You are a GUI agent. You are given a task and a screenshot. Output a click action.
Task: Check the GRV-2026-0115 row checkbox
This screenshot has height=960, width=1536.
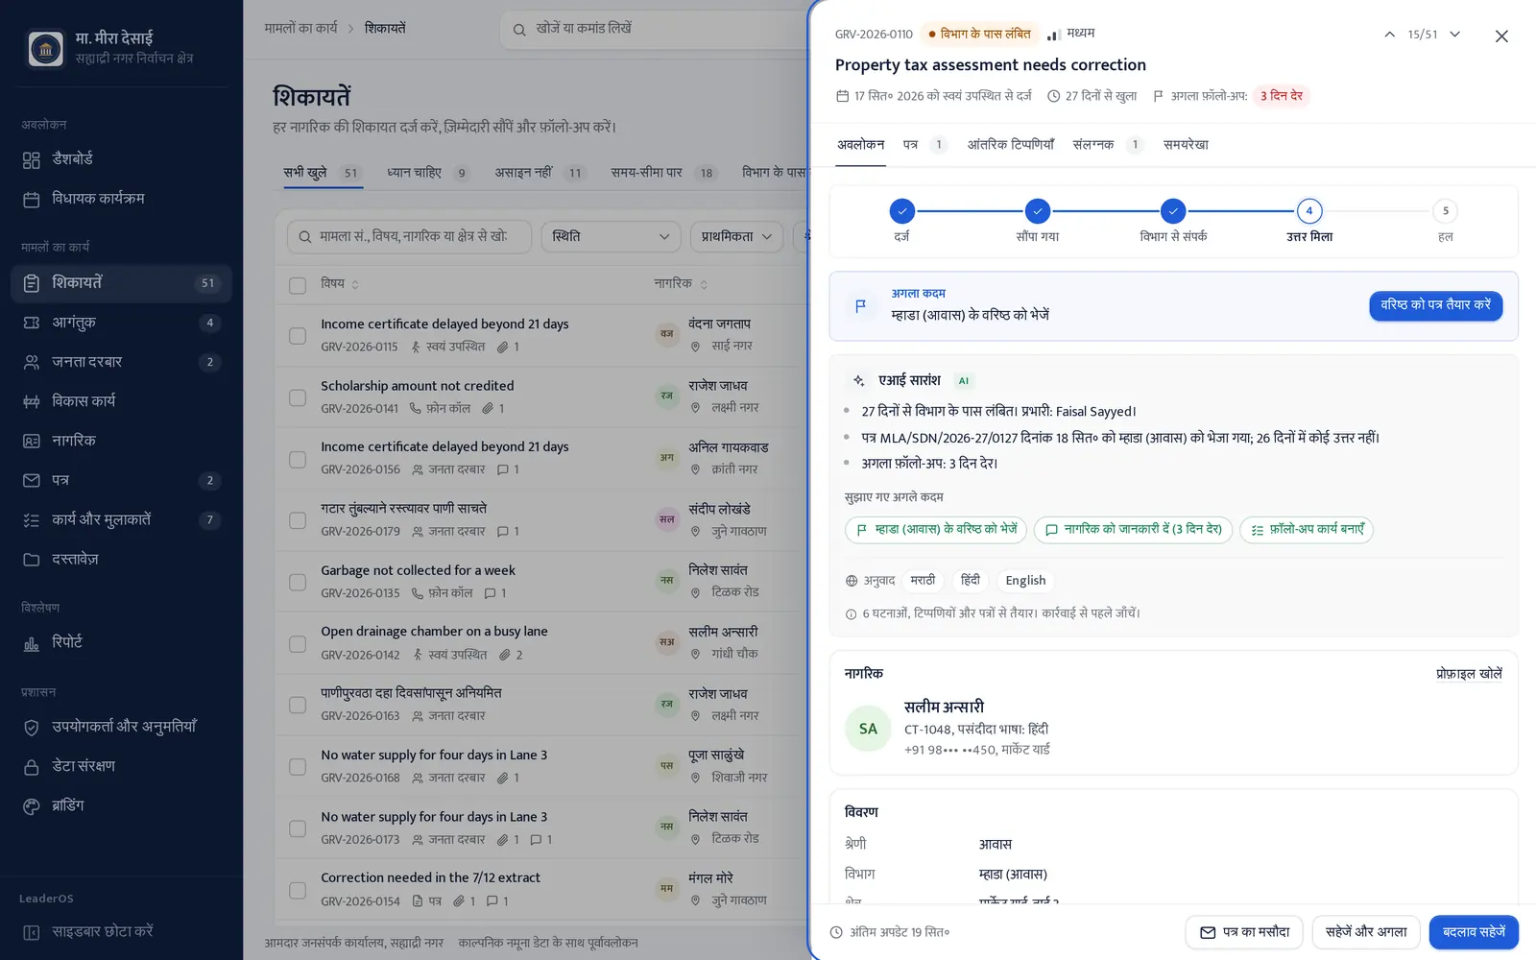298,336
